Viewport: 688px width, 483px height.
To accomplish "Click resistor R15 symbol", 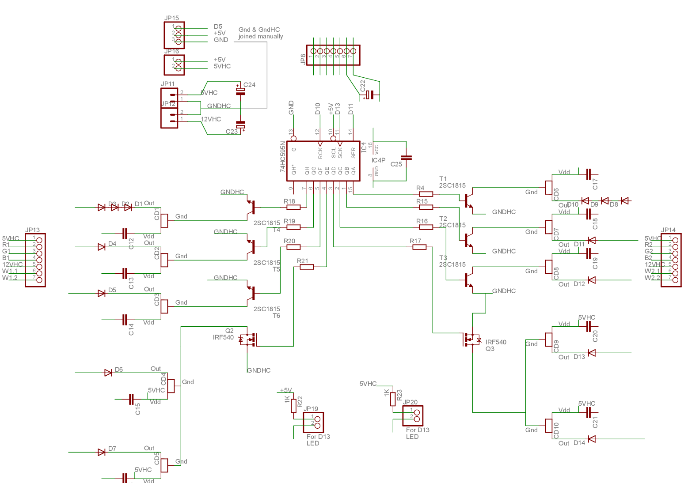I will (x=426, y=207).
